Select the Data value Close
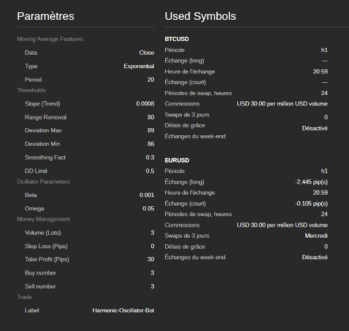 [x=147, y=52]
